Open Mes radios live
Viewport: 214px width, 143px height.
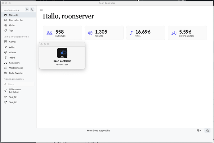click(x=16, y=20)
